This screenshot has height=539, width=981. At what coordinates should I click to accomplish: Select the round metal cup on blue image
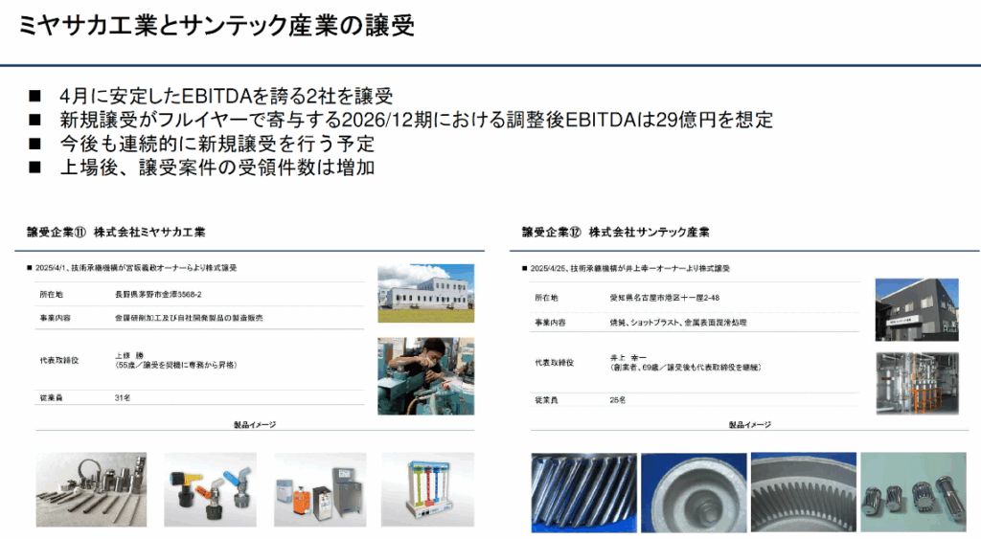[x=694, y=493]
